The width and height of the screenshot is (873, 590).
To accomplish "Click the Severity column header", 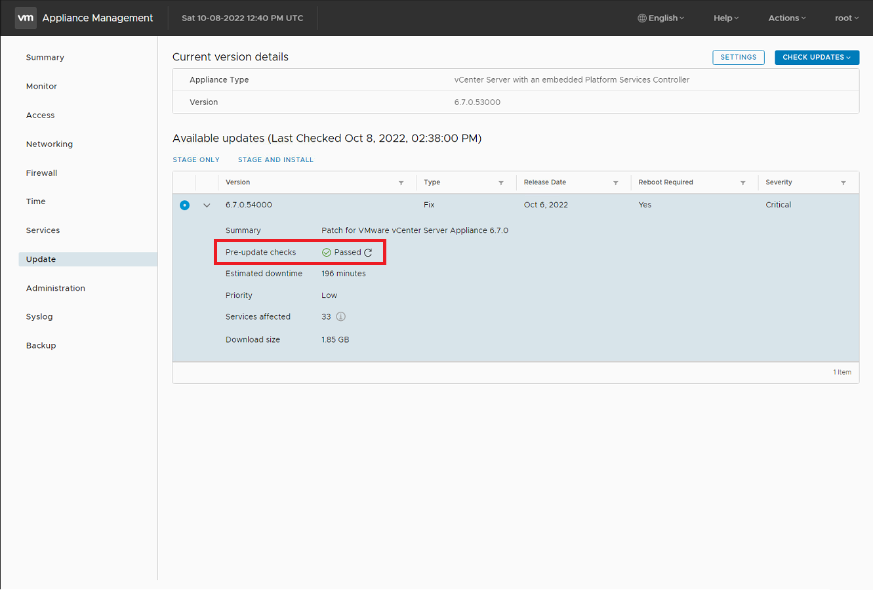I will pyautogui.click(x=779, y=182).
